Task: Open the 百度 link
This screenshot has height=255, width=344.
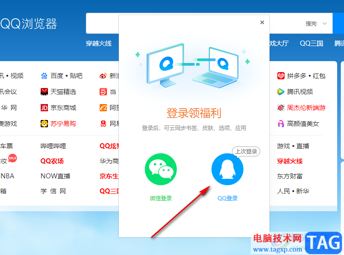Action: [x=57, y=76]
